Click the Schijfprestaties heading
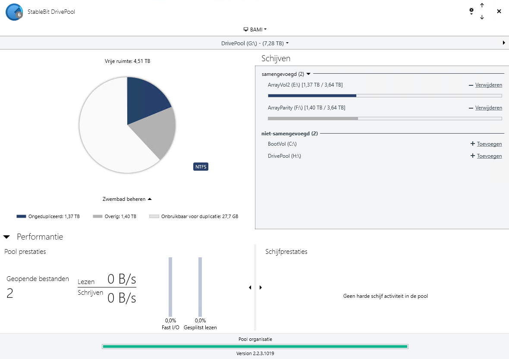 point(286,252)
